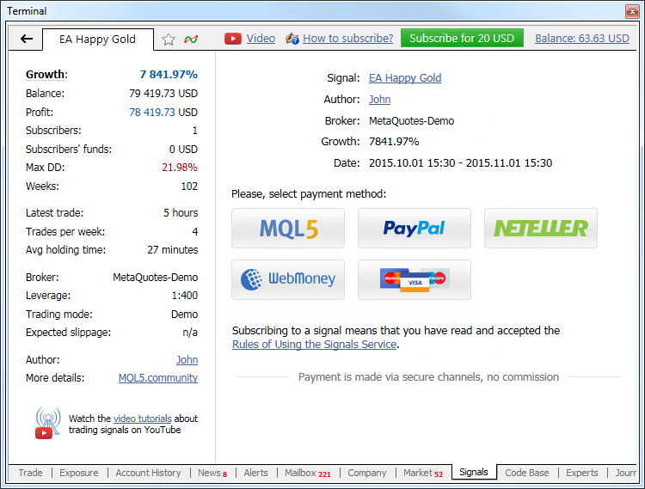Screen dimensions: 645x489
Task: Switch to the Exposure tab
Action: 79,473
